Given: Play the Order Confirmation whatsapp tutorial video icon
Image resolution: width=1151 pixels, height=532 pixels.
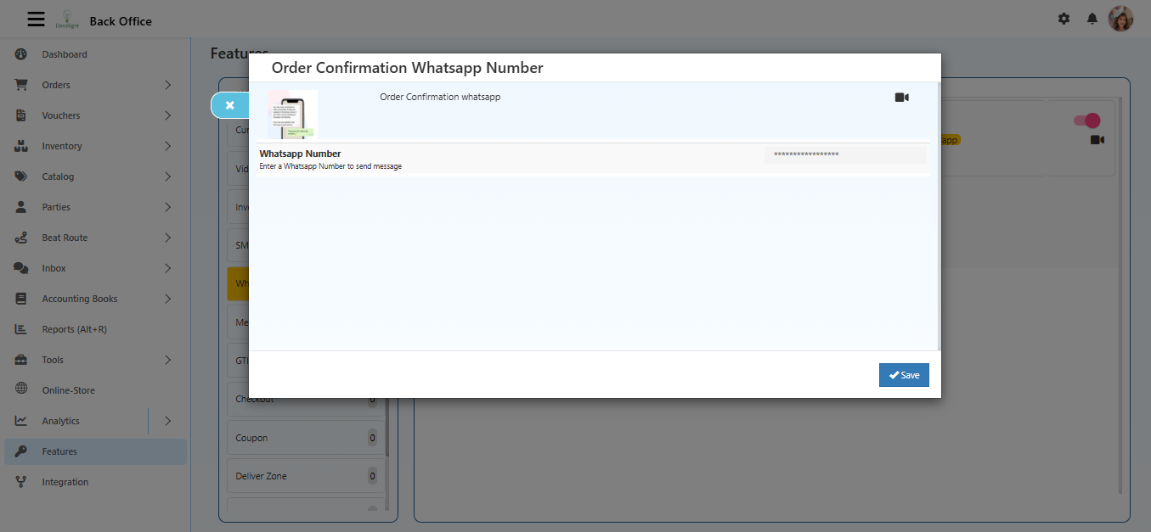Looking at the screenshot, I should 900,97.
